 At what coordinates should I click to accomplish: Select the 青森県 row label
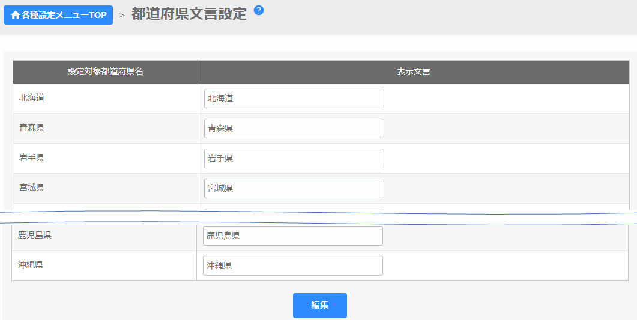[32, 128]
